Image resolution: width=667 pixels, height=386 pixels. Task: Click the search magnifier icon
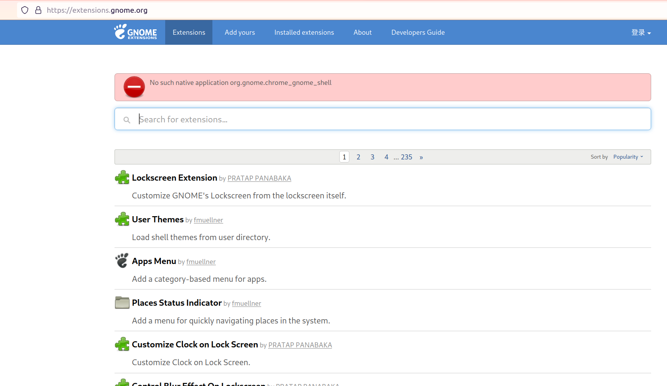pyautogui.click(x=127, y=120)
